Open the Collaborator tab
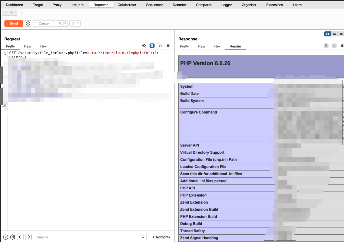 pyautogui.click(x=127, y=5)
